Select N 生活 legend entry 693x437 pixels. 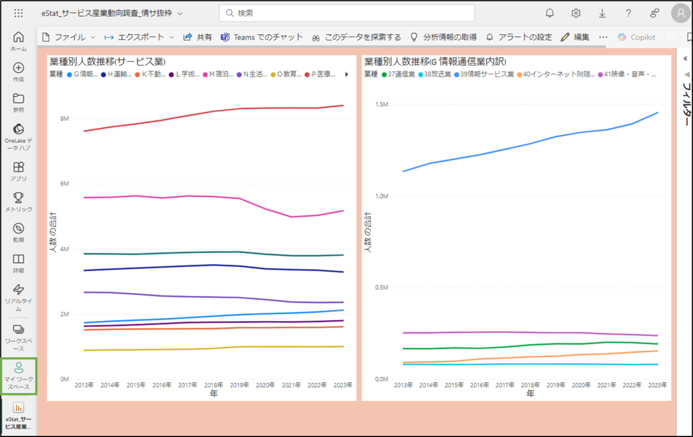pyautogui.click(x=252, y=74)
